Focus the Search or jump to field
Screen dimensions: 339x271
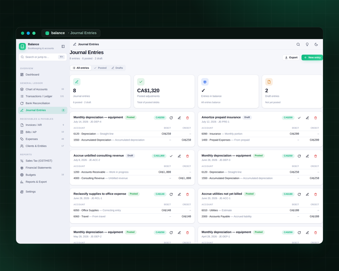point(43,57)
